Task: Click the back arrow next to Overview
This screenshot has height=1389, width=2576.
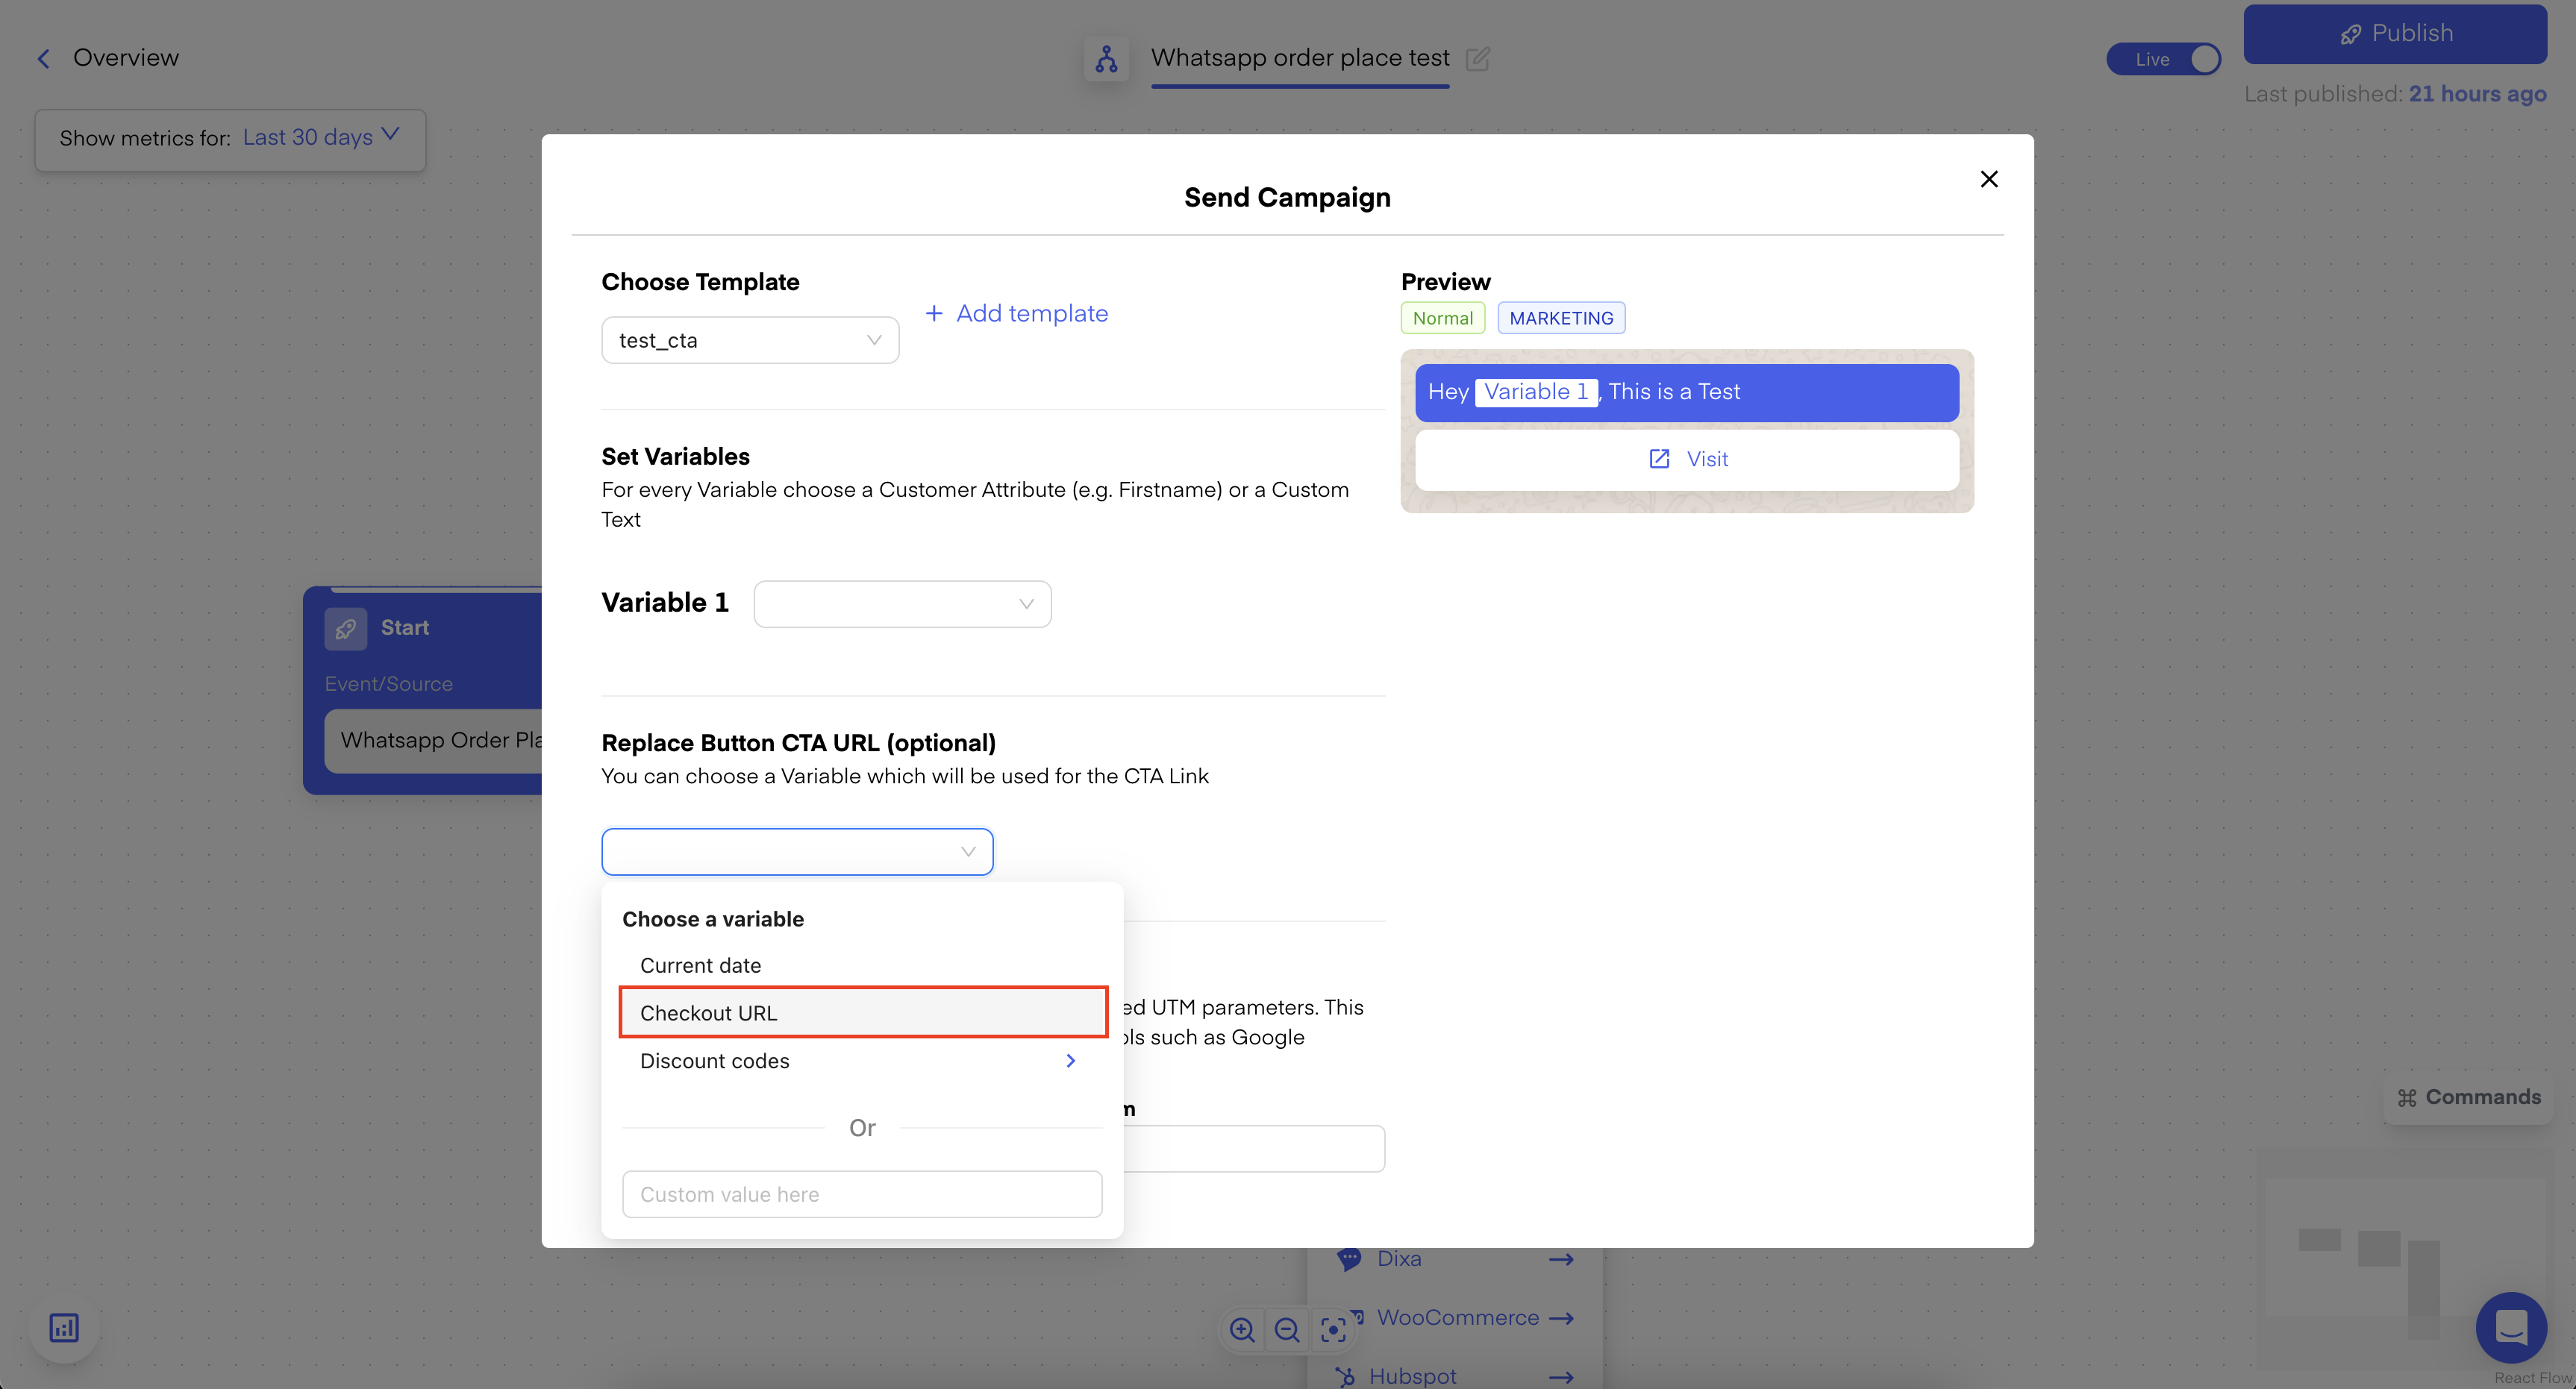Action: [43, 59]
